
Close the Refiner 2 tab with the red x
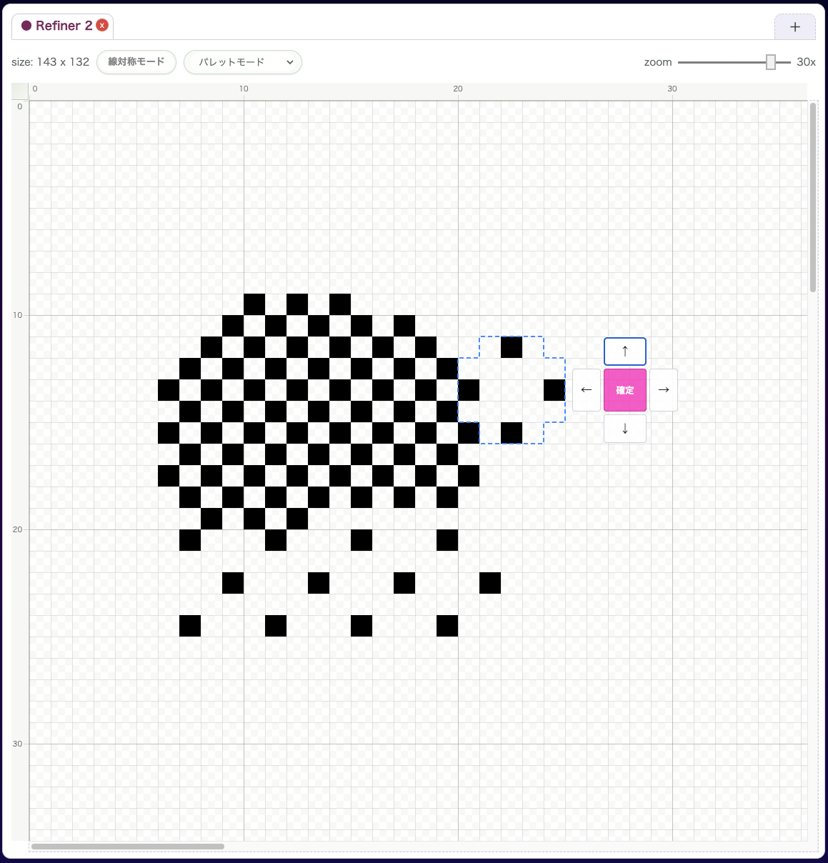click(102, 25)
